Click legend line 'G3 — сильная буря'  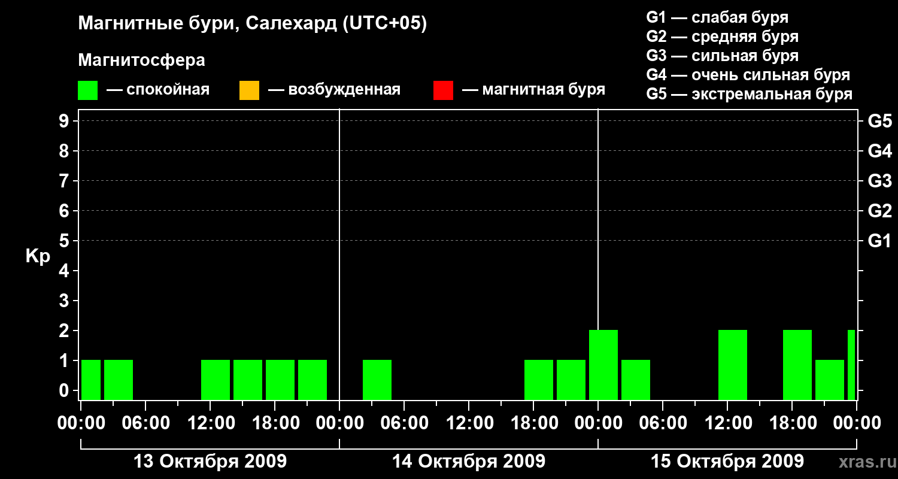pyautogui.click(x=723, y=56)
